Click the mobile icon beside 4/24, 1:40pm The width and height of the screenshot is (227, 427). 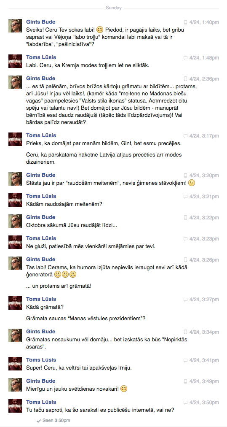coord(186,22)
